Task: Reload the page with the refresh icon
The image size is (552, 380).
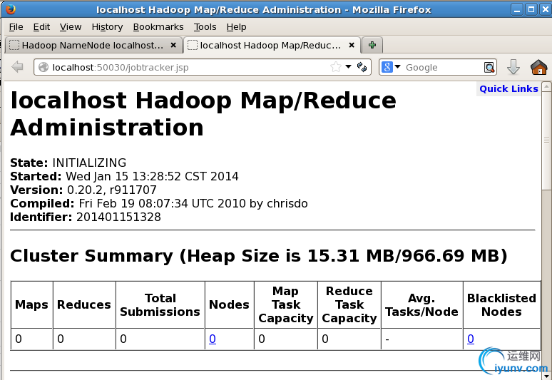Action: (362, 67)
